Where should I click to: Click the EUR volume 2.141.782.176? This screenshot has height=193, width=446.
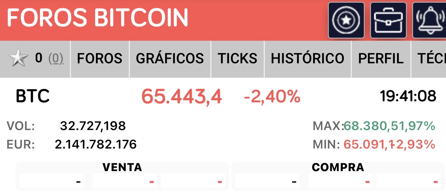(96, 144)
